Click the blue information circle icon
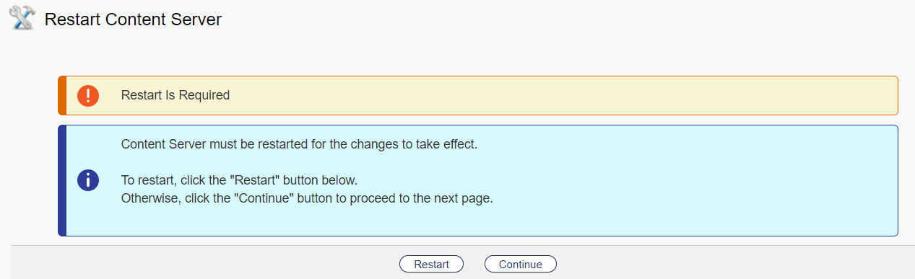915x279 pixels. point(87,180)
